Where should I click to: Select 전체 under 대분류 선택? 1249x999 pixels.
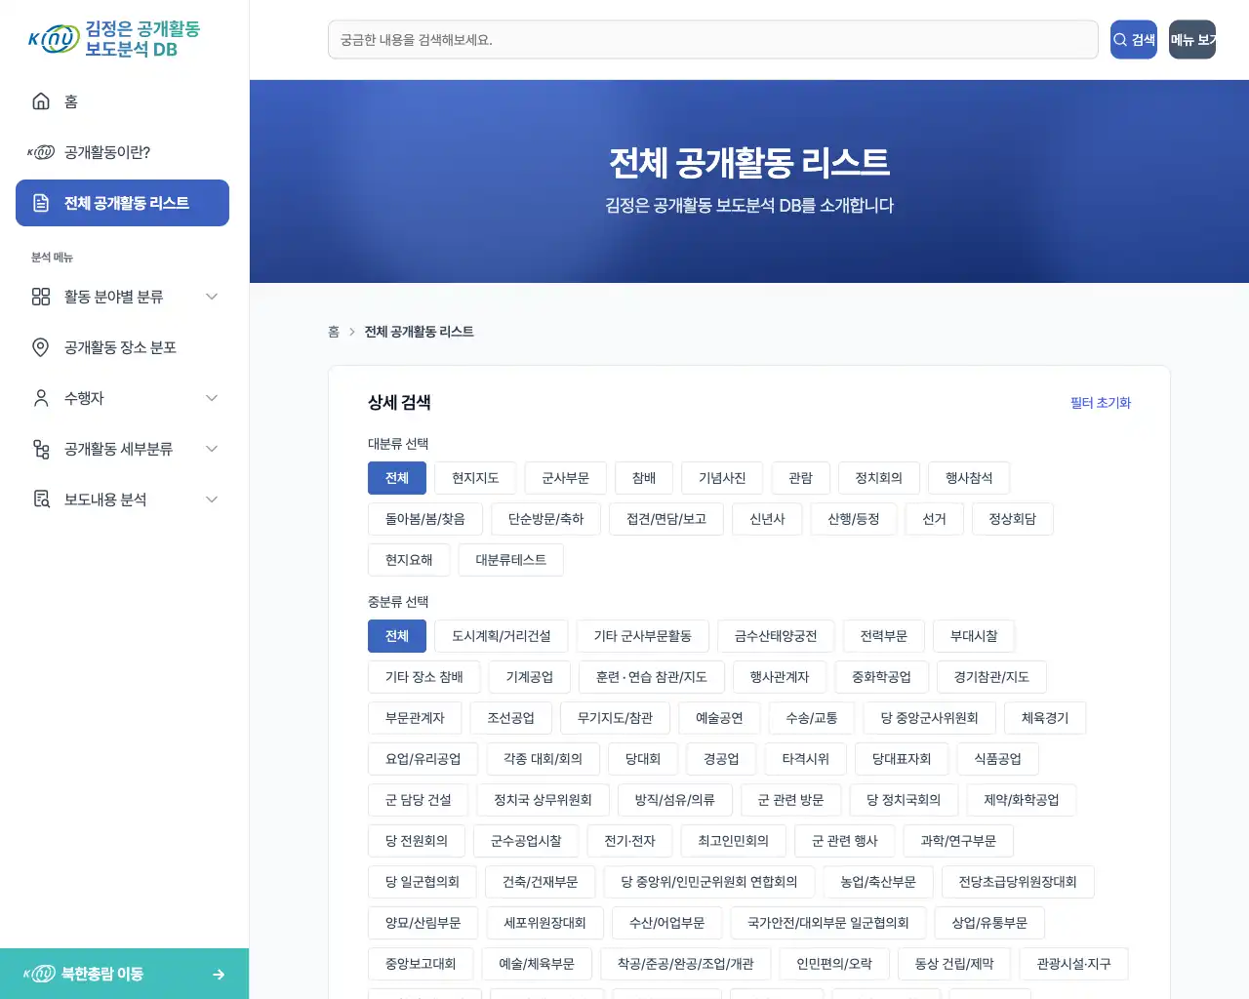pos(397,478)
